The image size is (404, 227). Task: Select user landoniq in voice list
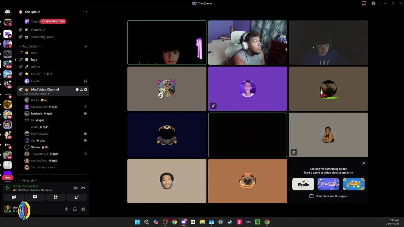point(52,113)
